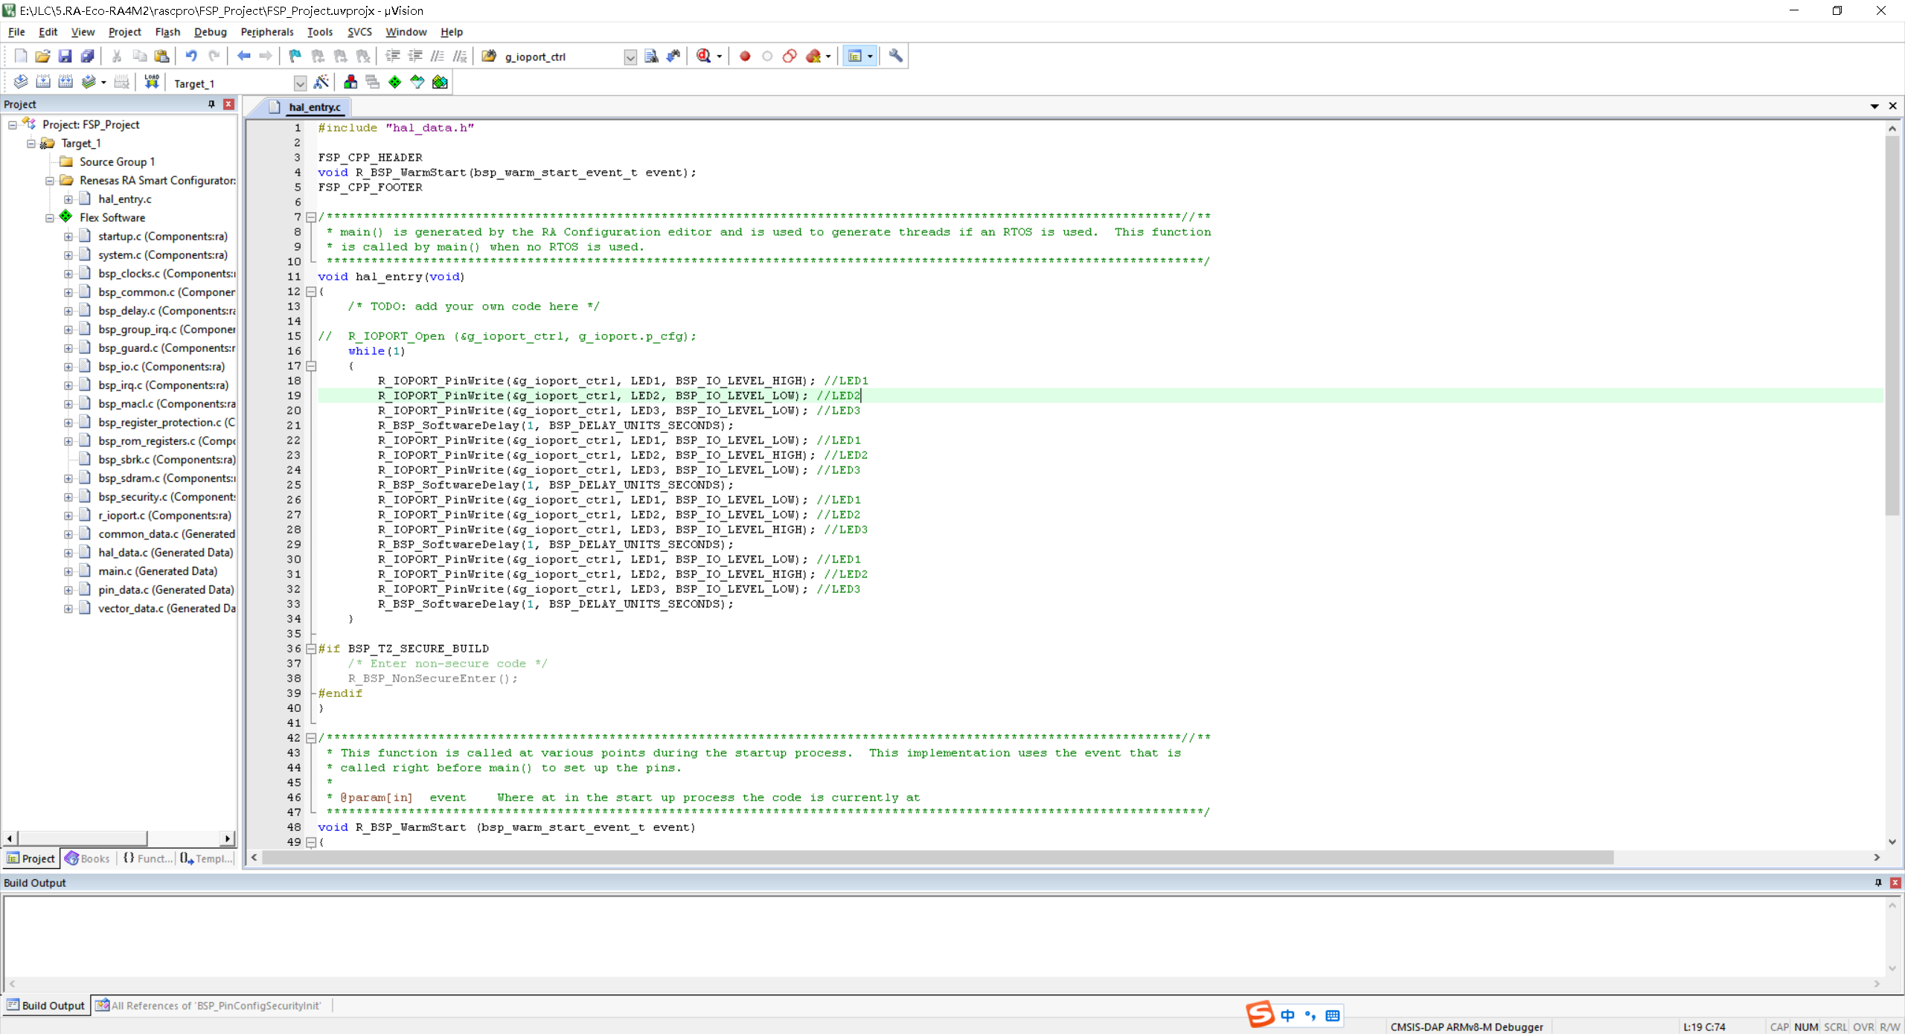Insert a bookmark with the flag icon
Viewport: 1905px width, 1034px height.
tap(295, 56)
